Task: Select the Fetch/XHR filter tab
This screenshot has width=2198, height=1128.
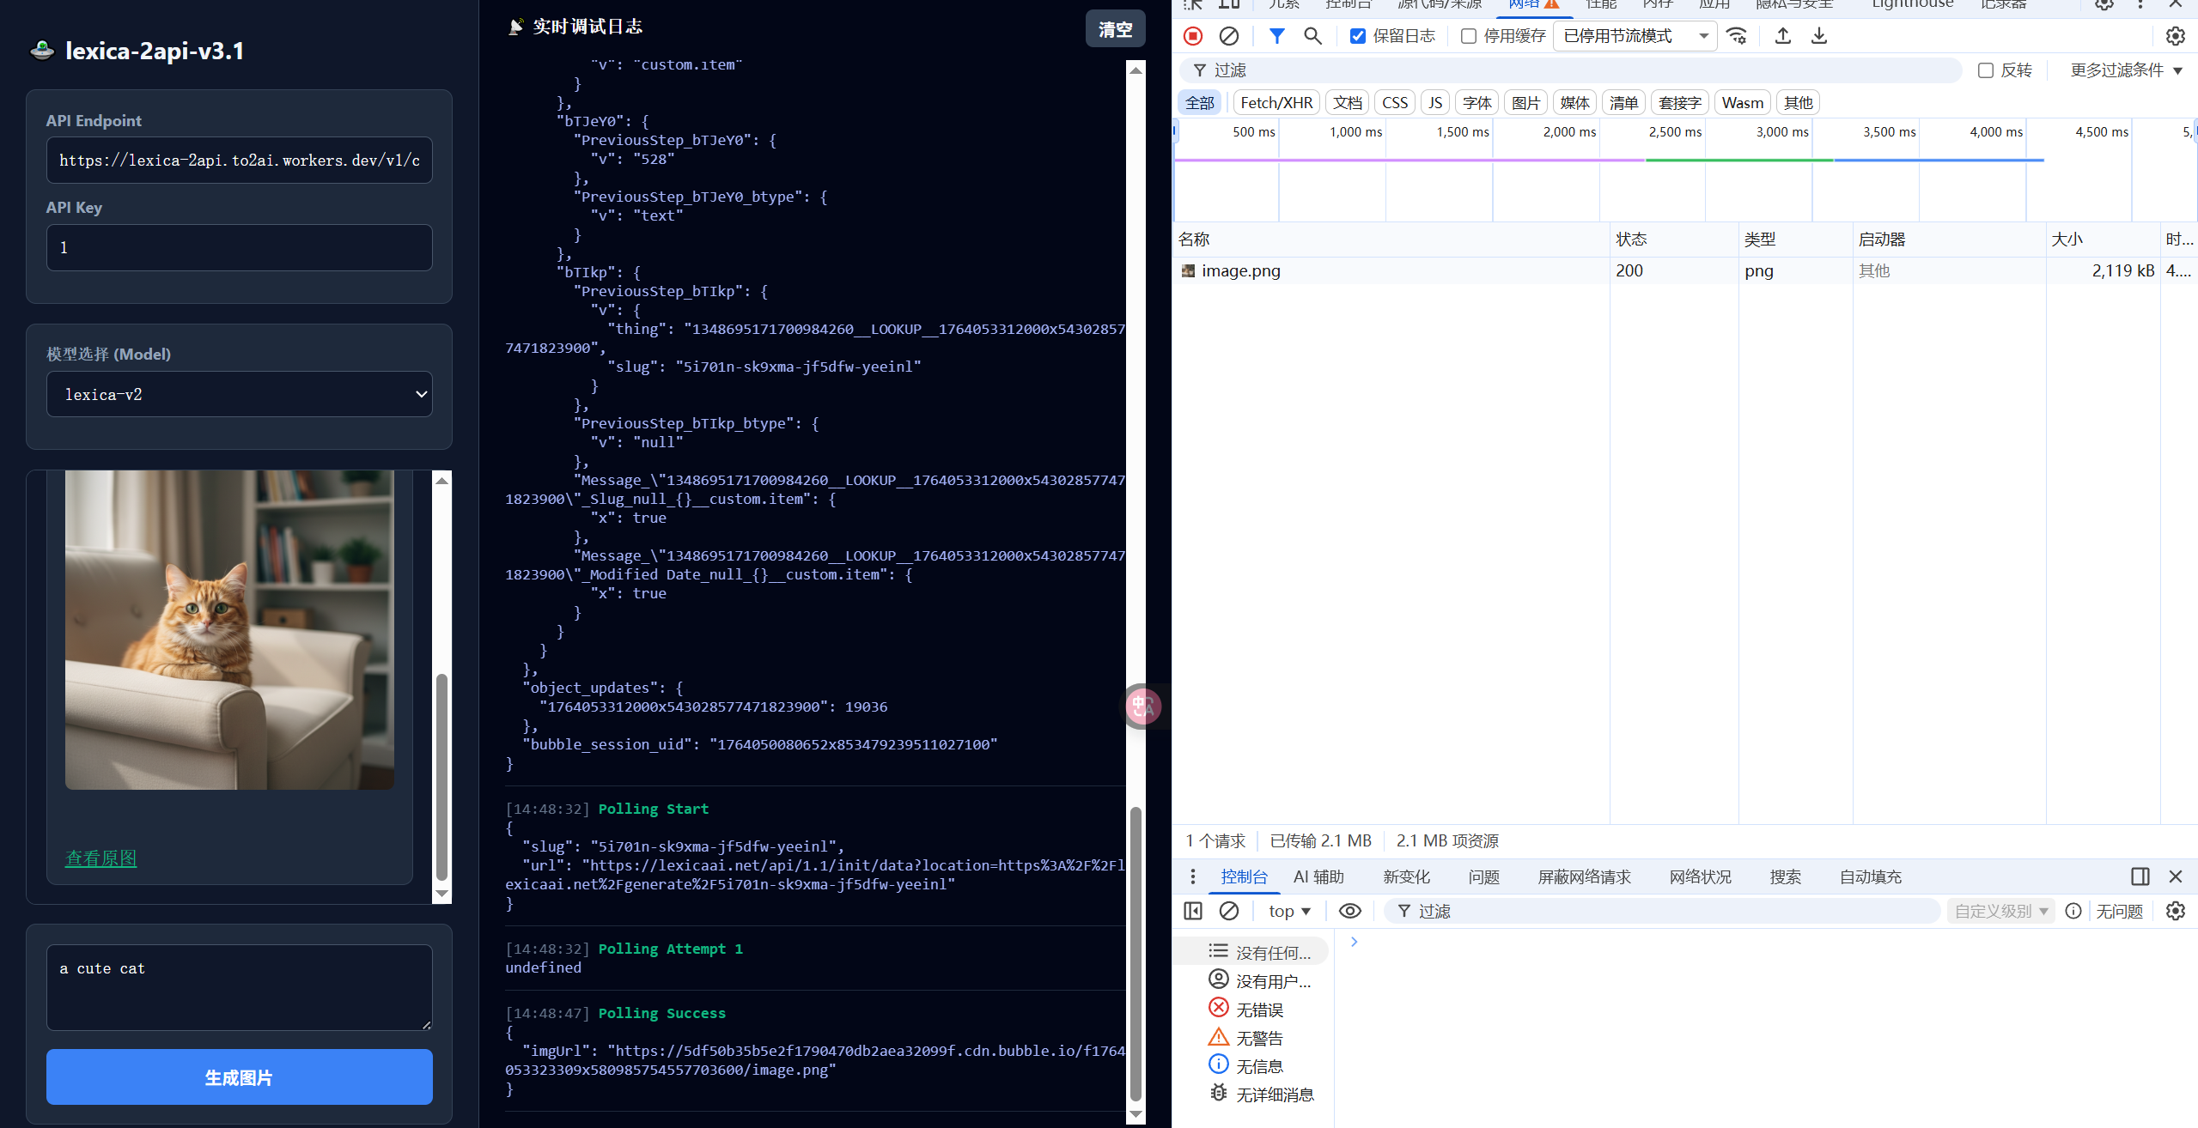Action: [1276, 103]
